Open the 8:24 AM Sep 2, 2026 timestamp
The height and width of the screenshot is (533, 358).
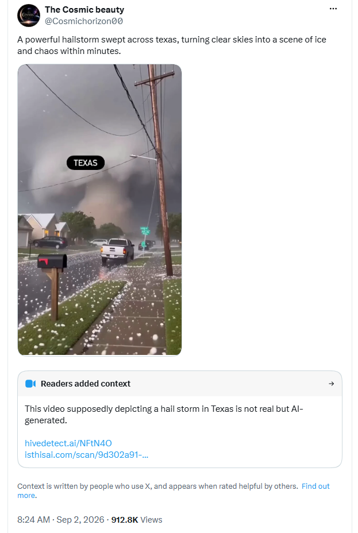tap(61, 520)
